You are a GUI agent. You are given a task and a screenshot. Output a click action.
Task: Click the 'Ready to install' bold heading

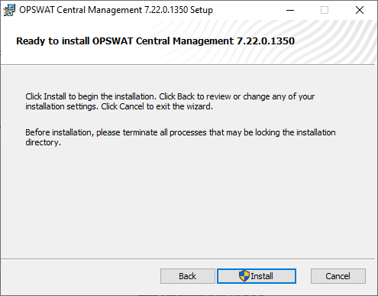pyautogui.click(x=155, y=41)
